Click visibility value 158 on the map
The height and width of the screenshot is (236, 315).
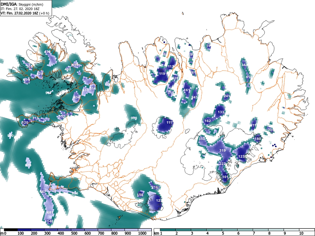point(140,195)
